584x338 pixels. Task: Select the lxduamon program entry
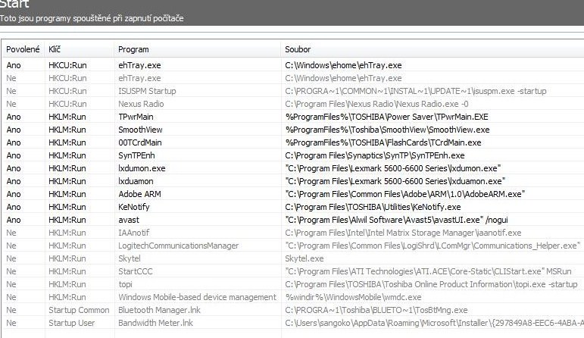[x=136, y=181]
